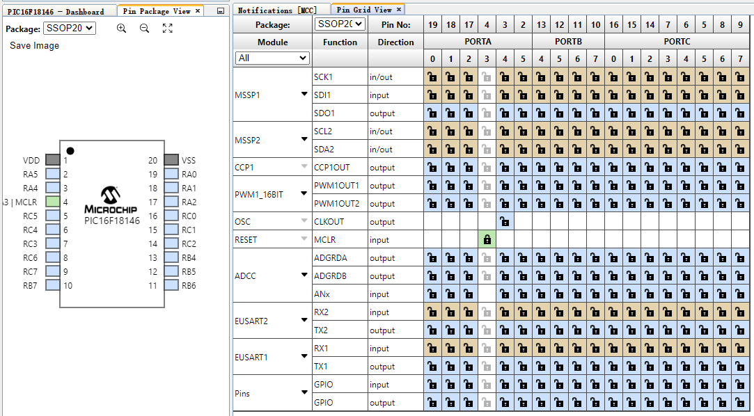Fit package image to the view
Image resolution: width=754 pixels, height=416 pixels.
(167, 29)
